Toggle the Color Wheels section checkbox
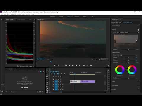Screen dimensions: 142x106 (x=138, y=85)
